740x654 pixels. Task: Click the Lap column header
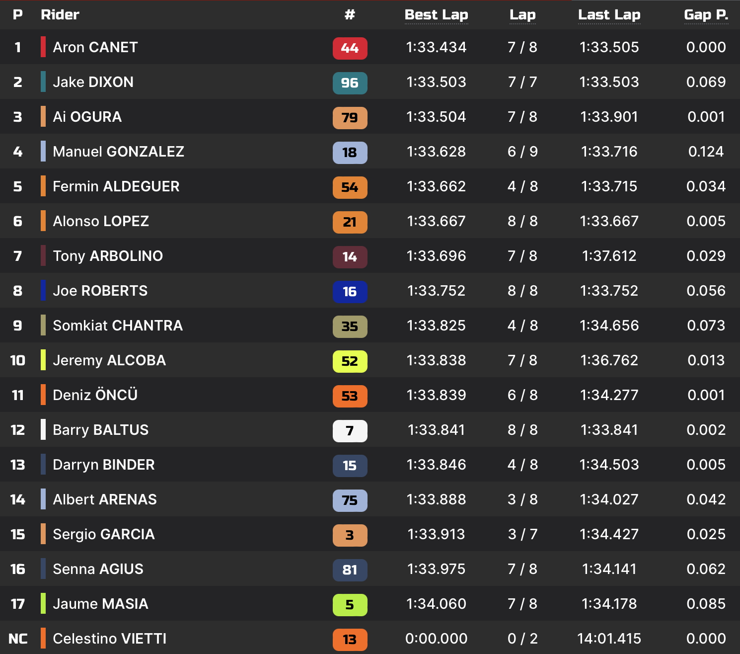(x=522, y=15)
